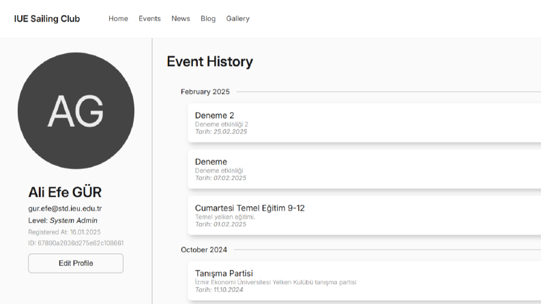
Task: Open the Deneme event card title
Action: coord(211,162)
